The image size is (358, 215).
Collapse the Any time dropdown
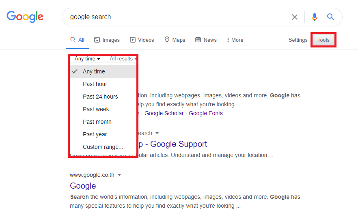pos(87,59)
